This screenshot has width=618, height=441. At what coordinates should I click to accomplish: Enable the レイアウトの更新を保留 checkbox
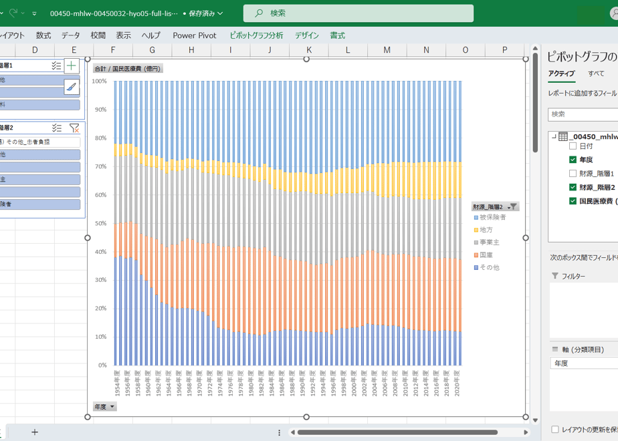click(555, 429)
